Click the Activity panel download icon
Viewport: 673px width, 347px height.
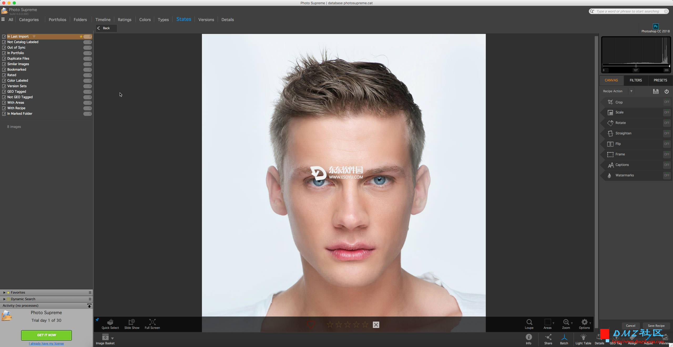(89, 306)
